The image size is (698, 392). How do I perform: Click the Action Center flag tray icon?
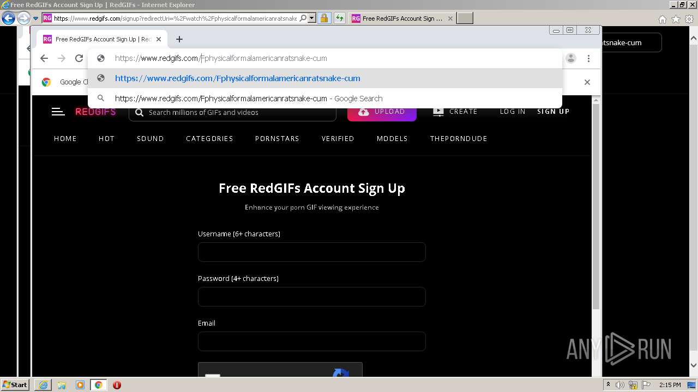pyautogui.click(x=646, y=385)
